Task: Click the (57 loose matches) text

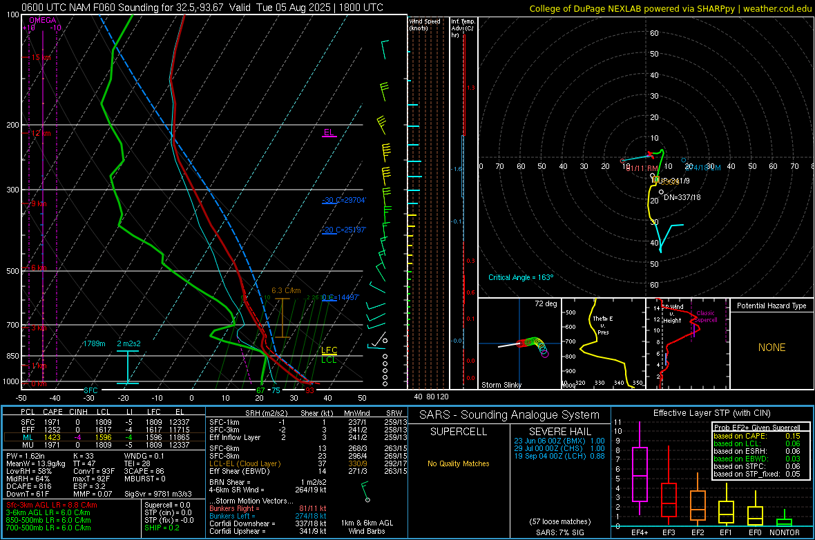Action: [x=559, y=521]
